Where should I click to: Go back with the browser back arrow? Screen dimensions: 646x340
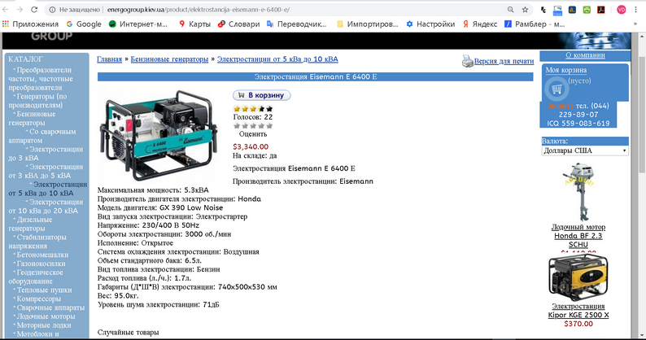click(6, 10)
